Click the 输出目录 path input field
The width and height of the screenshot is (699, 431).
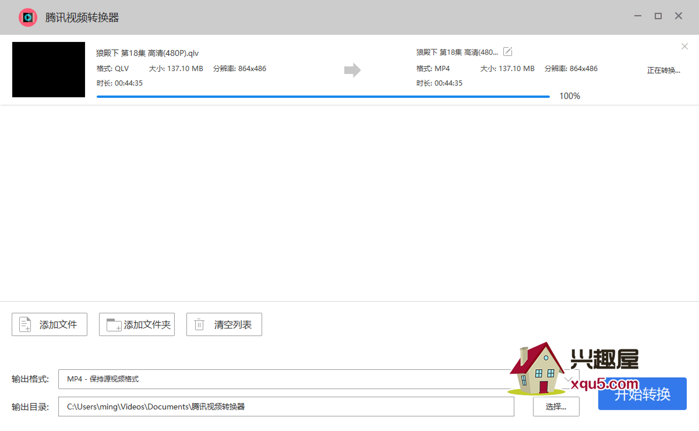[286, 407]
